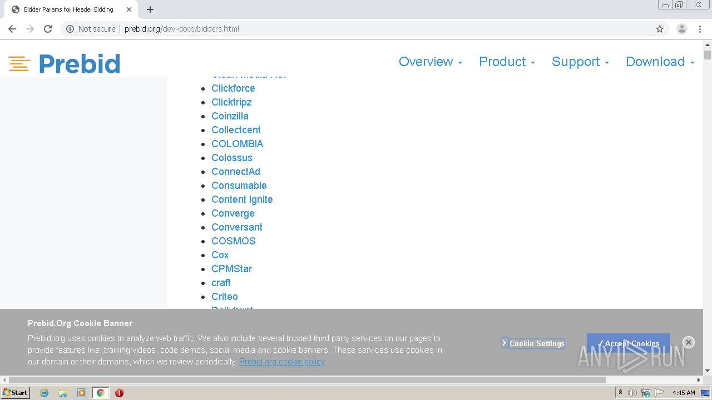
Task: Open the Content Ignite bidder link
Action: tap(242, 199)
